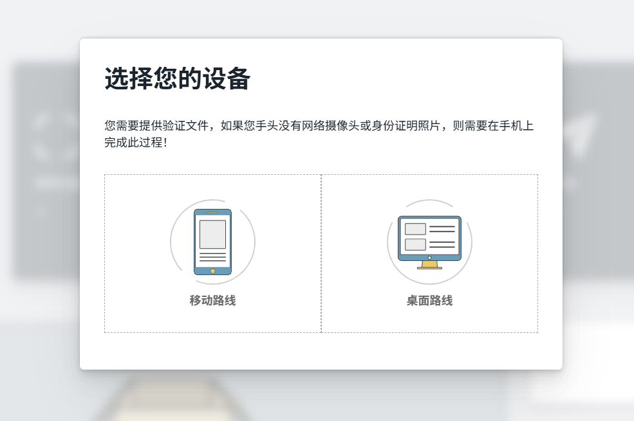The width and height of the screenshot is (634, 421).
Task: Click the bottom gray box on monitor screen
Action: pos(415,244)
